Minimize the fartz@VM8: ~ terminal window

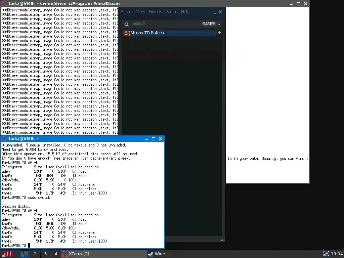pos(146,139)
